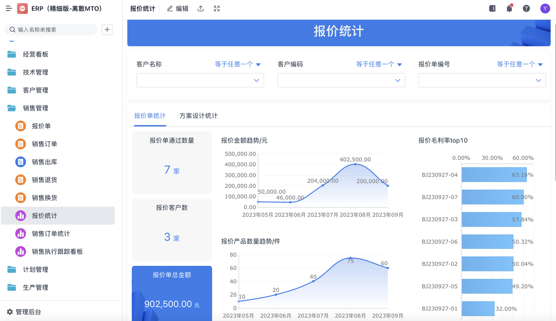
Task: Expand the 生产管理 folder
Action: click(x=35, y=287)
